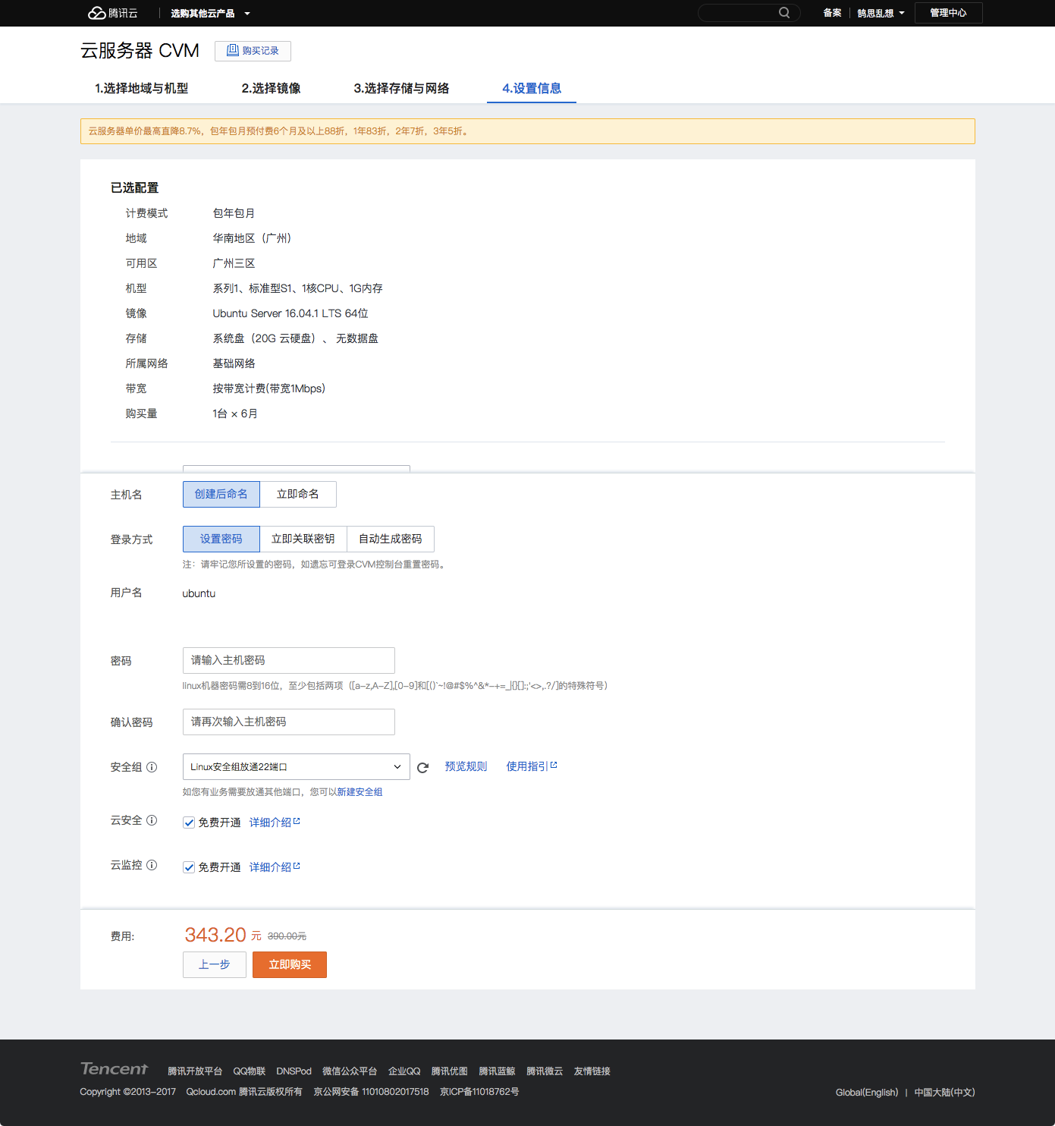This screenshot has width=1055, height=1126.
Task: Go to step 2.选择镜像
Action: pyautogui.click(x=271, y=88)
